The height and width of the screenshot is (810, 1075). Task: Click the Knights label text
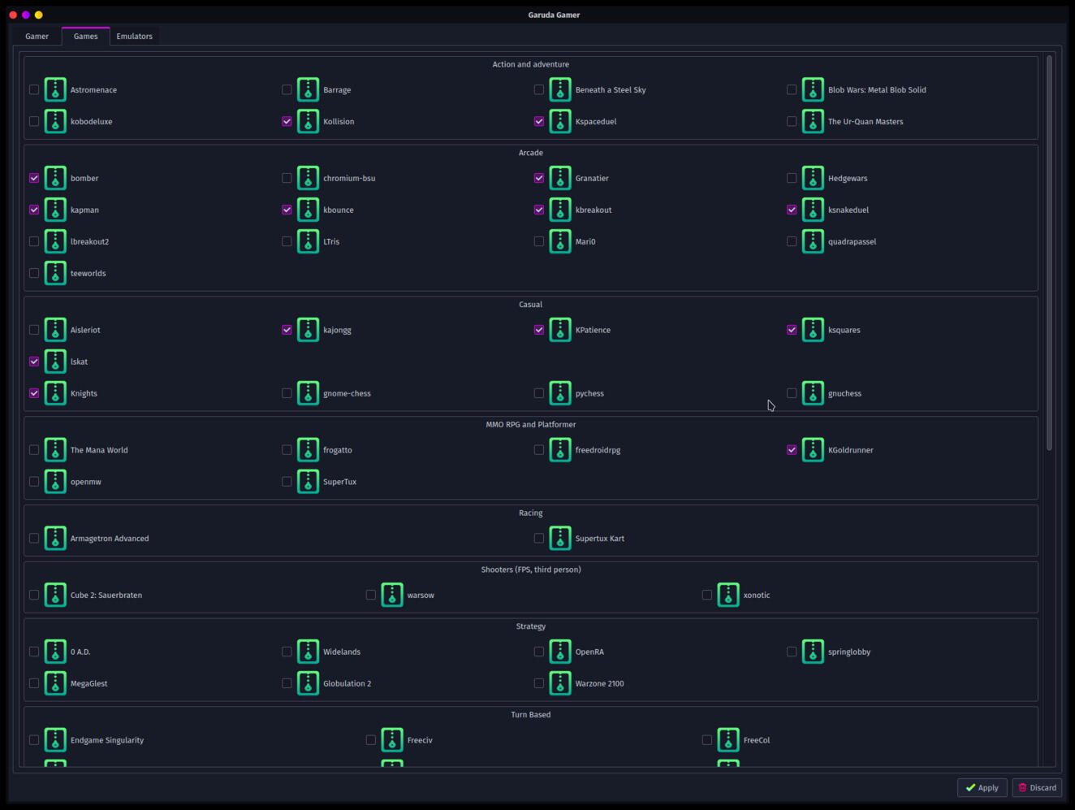pos(84,393)
